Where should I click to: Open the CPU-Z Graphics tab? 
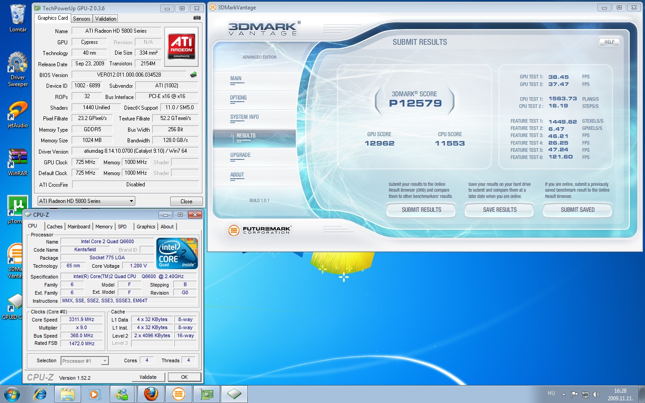click(x=146, y=227)
